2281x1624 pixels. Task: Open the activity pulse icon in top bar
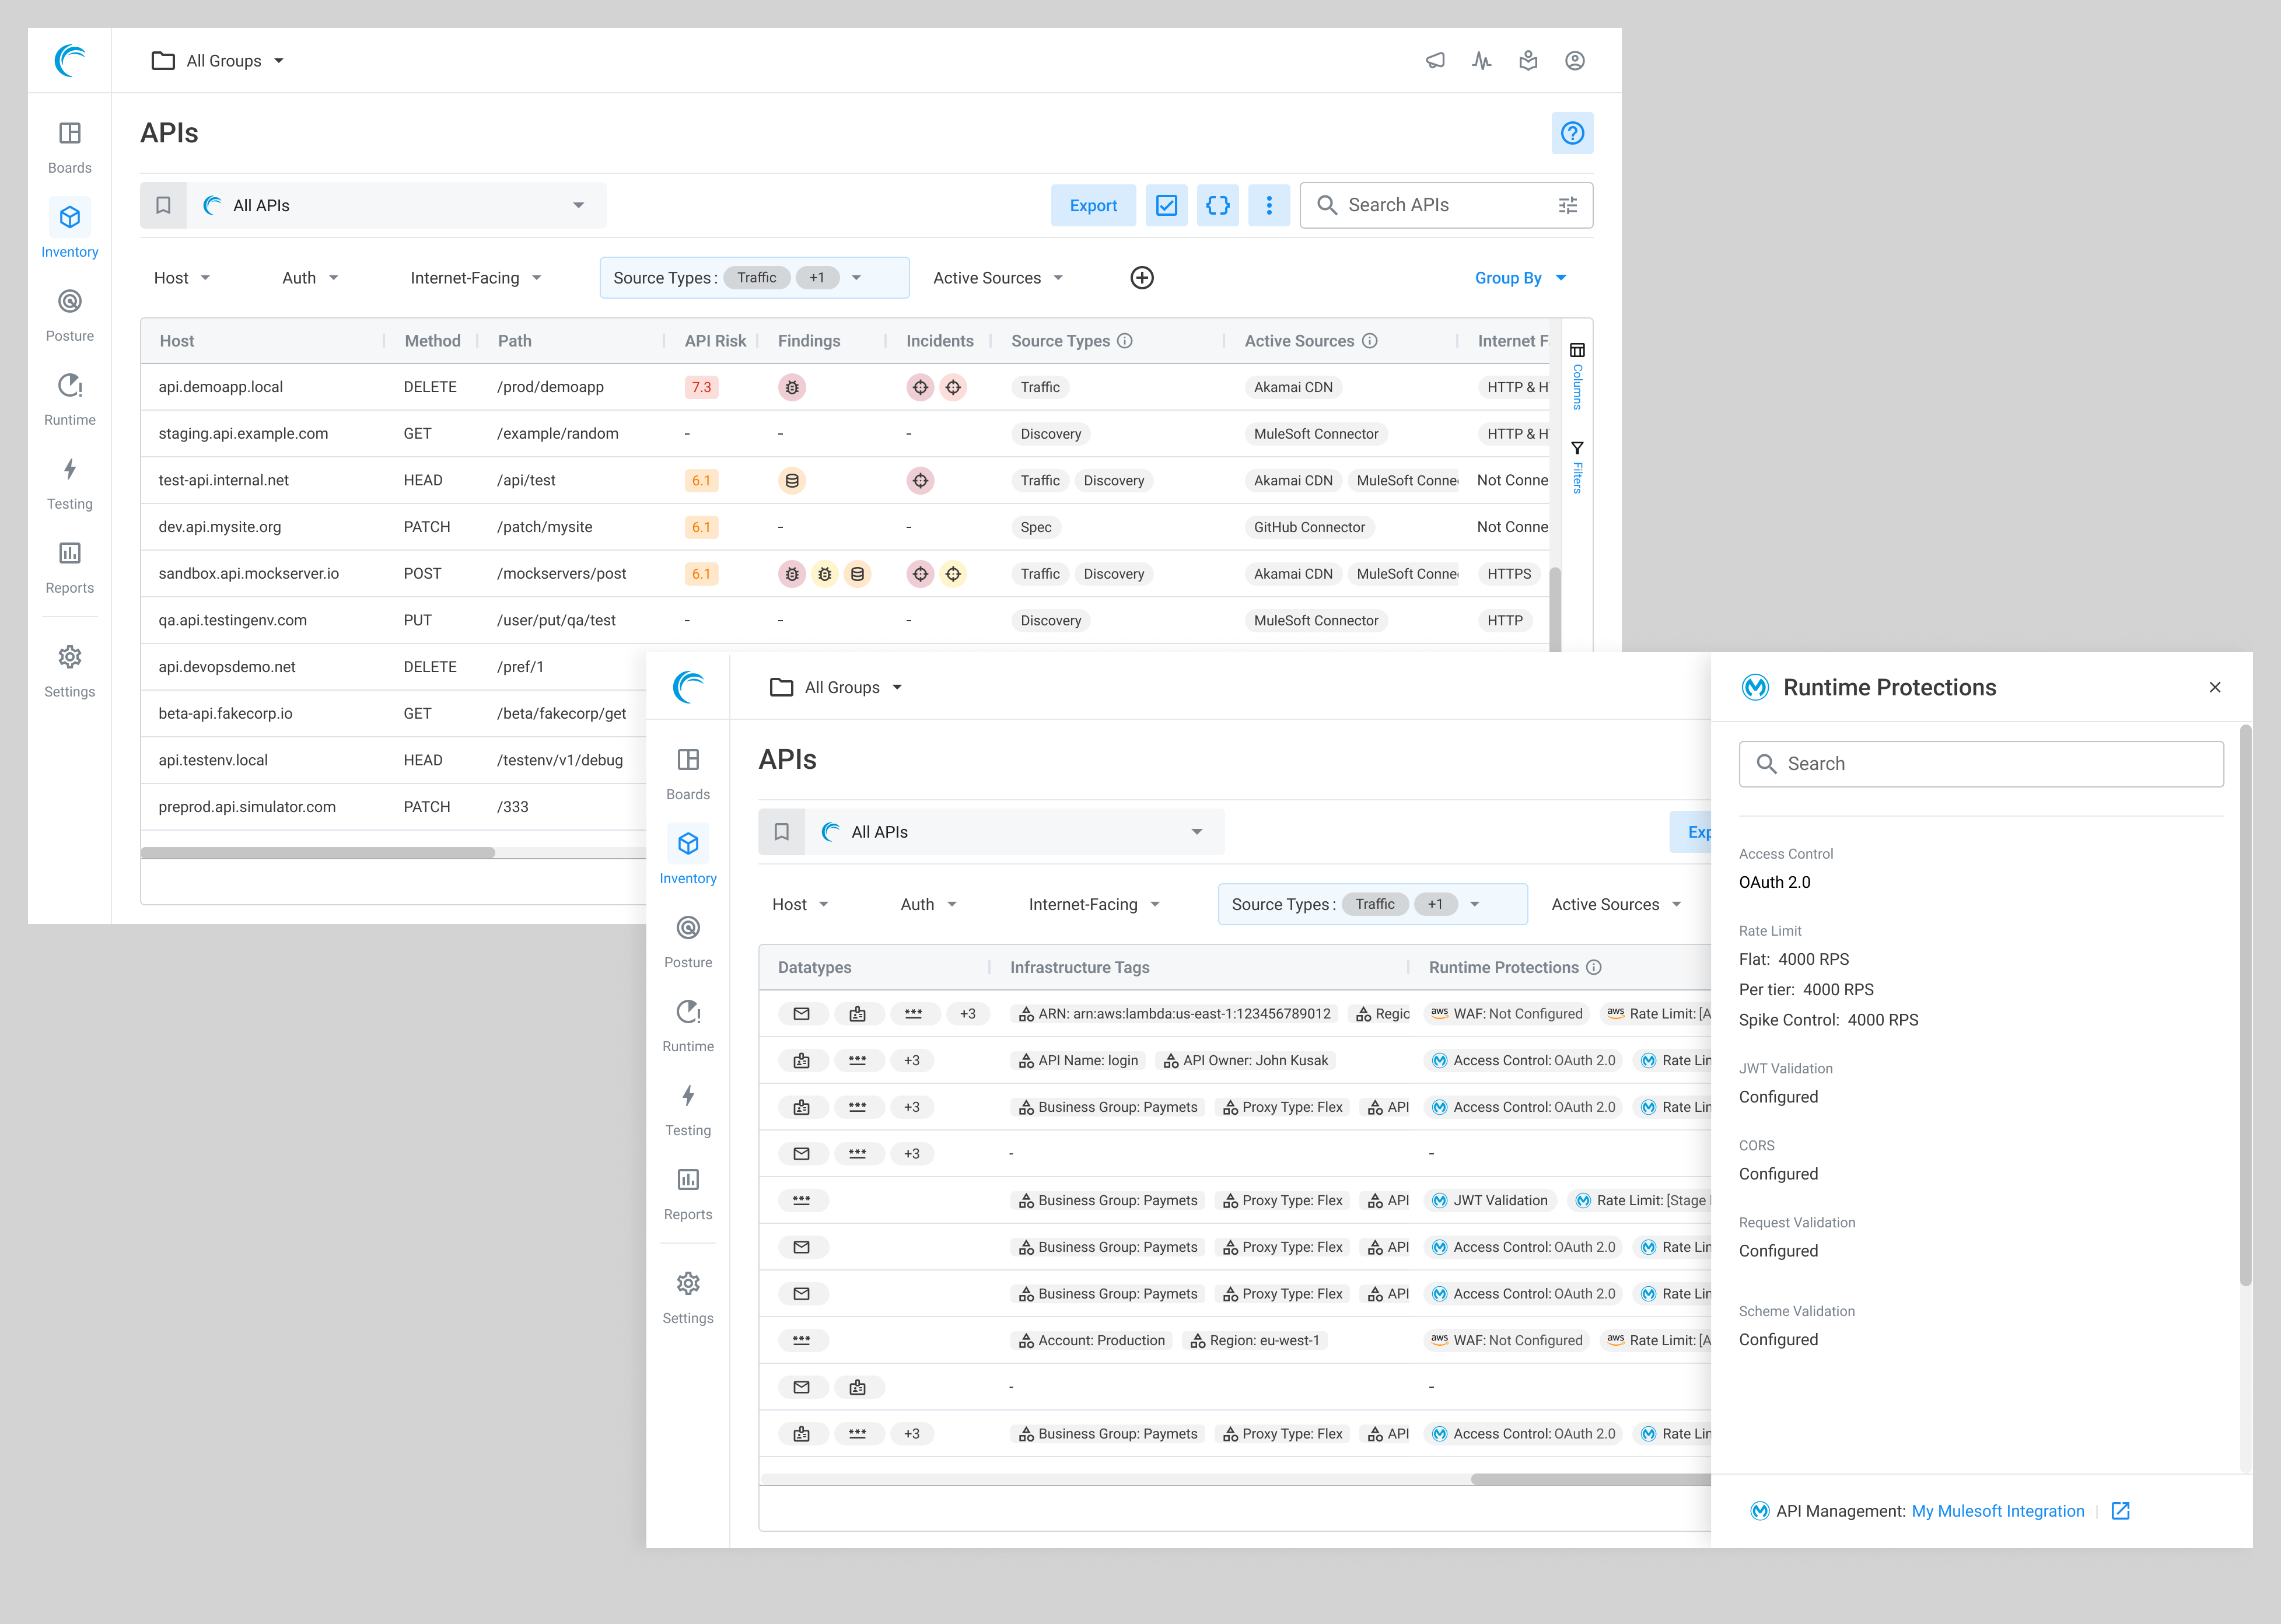click(x=1481, y=61)
